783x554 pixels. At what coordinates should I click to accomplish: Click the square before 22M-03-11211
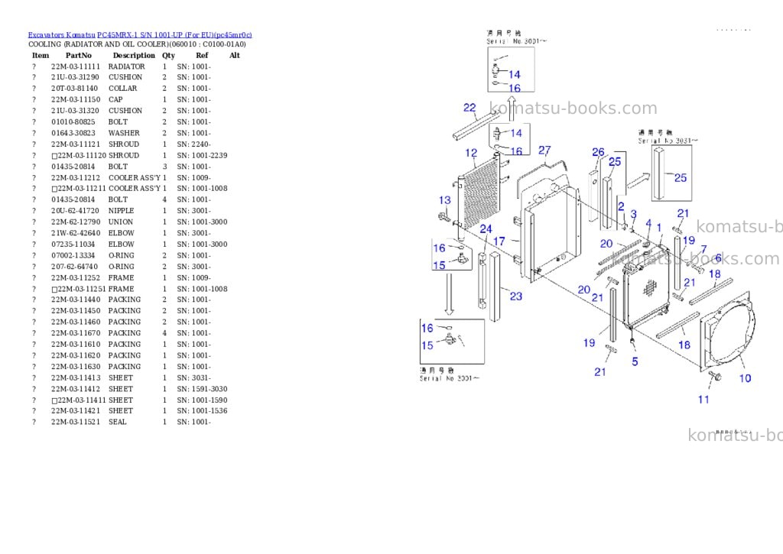(x=54, y=189)
